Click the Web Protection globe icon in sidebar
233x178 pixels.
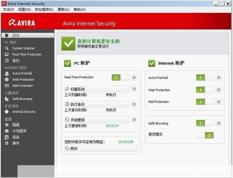[6, 79]
